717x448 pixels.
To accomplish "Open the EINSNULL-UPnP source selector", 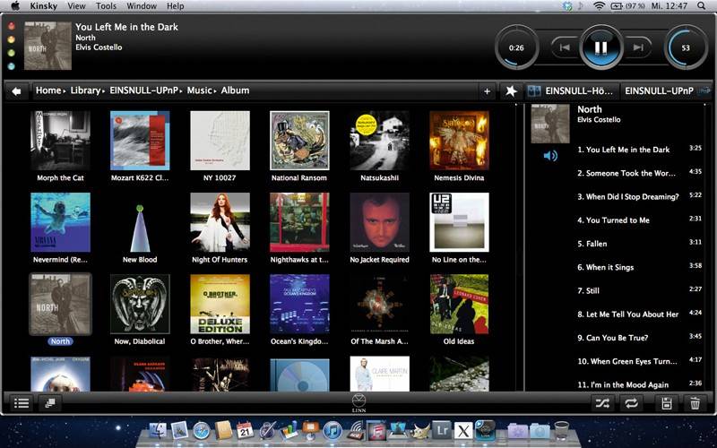I will [x=666, y=91].
